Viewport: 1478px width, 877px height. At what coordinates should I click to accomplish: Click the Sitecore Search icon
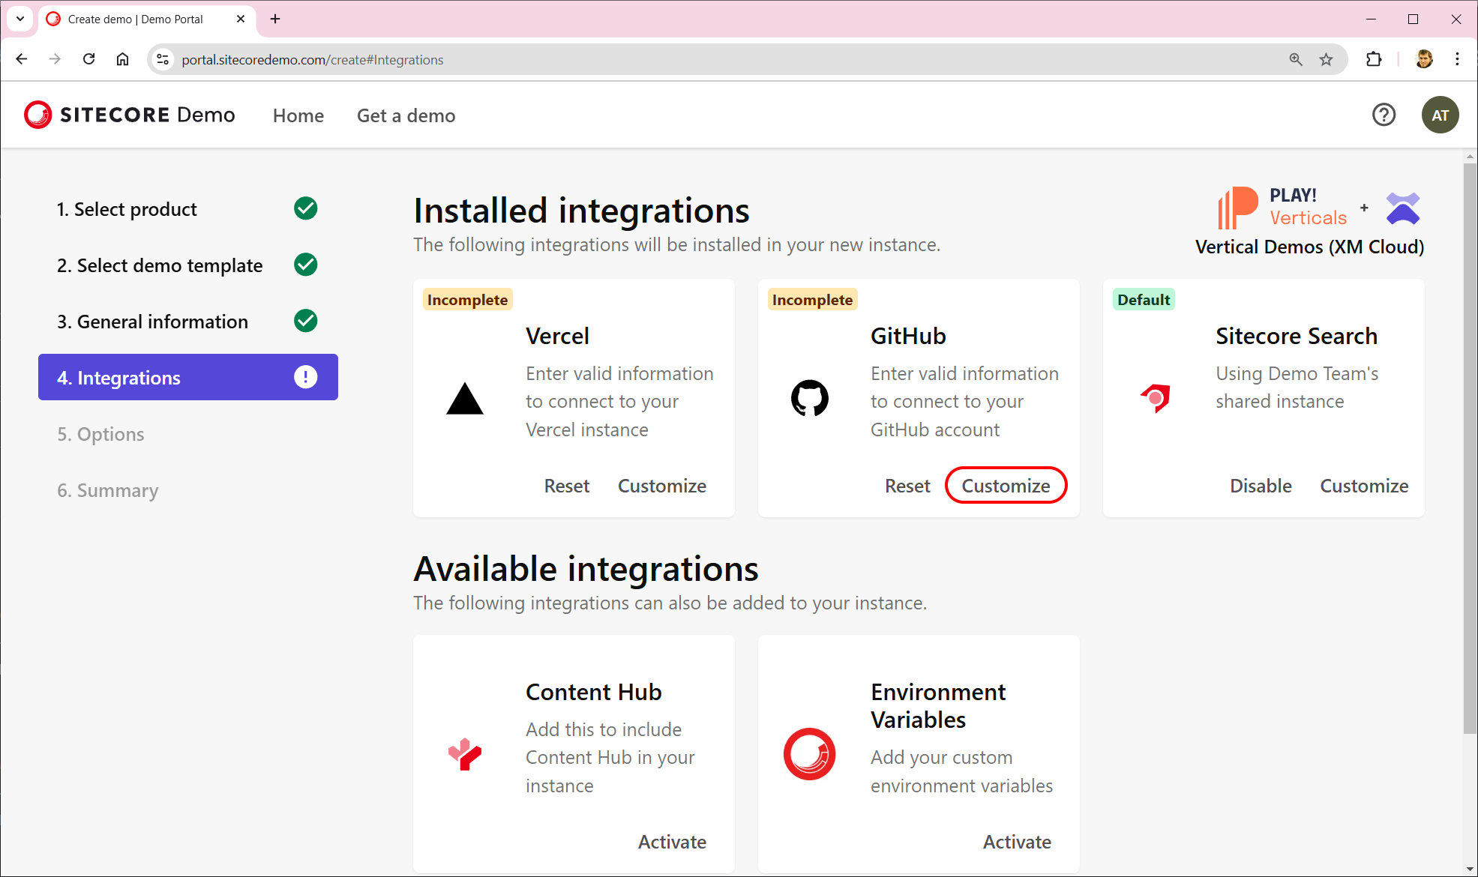tap(1155, 399)
